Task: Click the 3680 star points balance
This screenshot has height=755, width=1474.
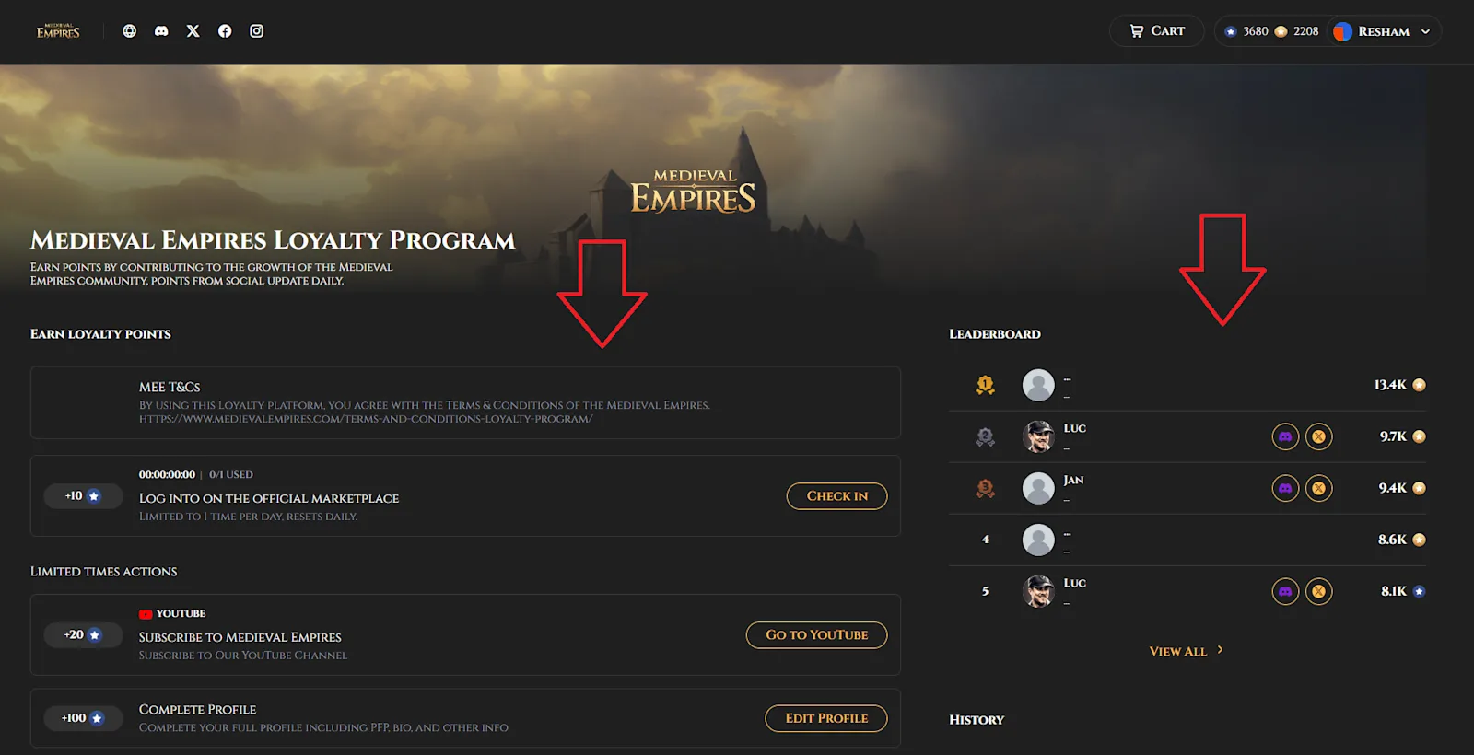Action: click(1256, 31)
